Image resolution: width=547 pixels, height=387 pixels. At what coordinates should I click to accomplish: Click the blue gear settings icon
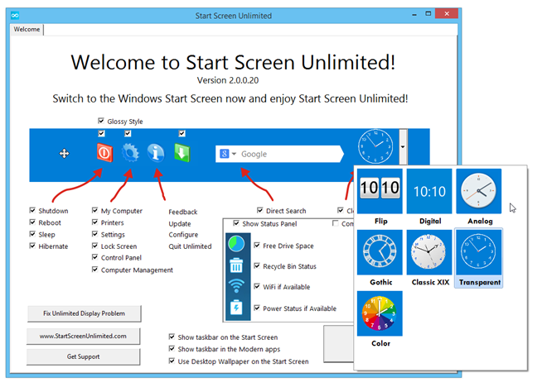click(130, 153)
